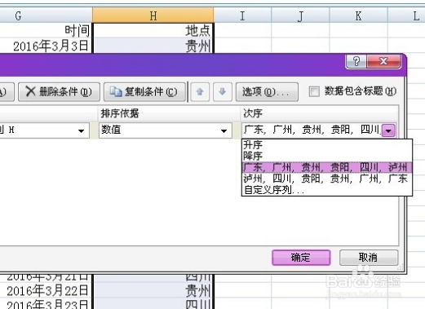425x309 pixels.
Task: Click the 取消 button
Action: (369, 258)
